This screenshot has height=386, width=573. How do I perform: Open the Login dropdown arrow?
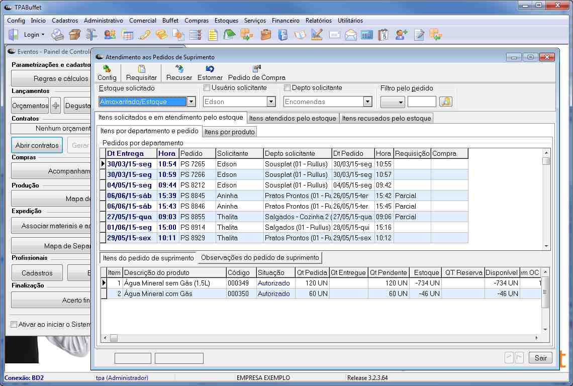point(43,35)
